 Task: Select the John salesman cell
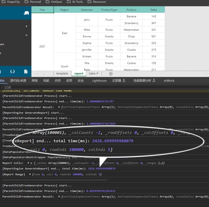[87, 20]
